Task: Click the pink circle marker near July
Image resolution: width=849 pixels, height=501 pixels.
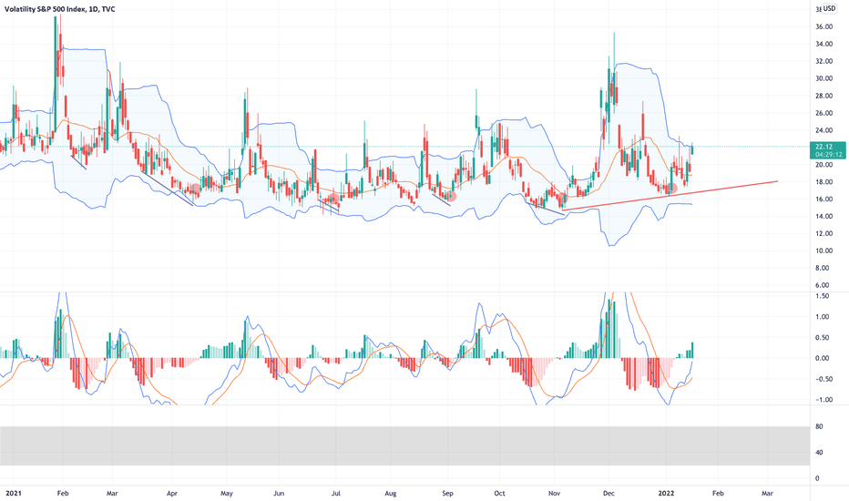Action: point(333,199)
